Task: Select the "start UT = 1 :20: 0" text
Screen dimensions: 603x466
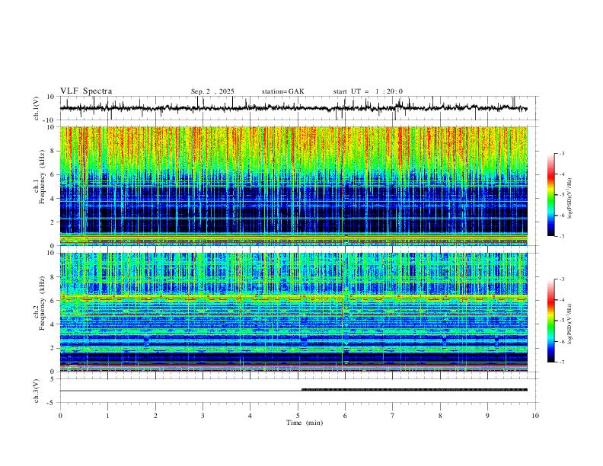Action: 368,91
